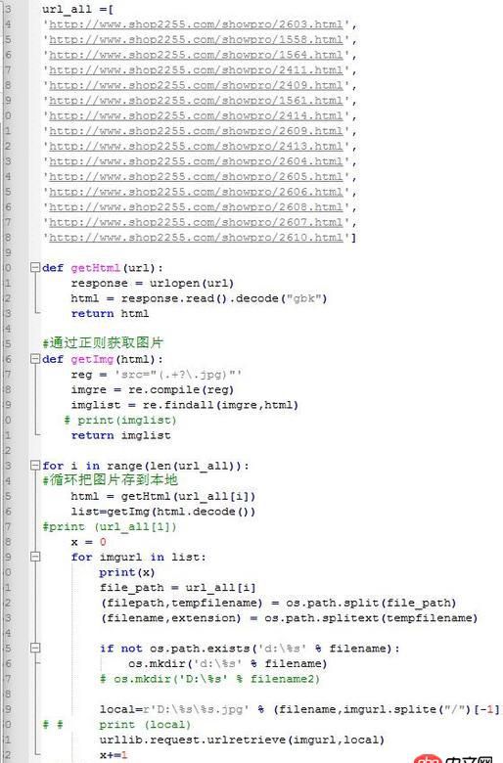Click the 'response = urlopen(url)' line

coord(153,284)
